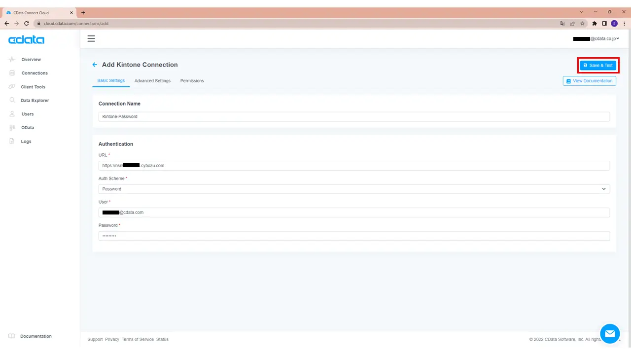631x355 pixels.
Task: Switch to the Permissions tab
Action: coord(192,81)
